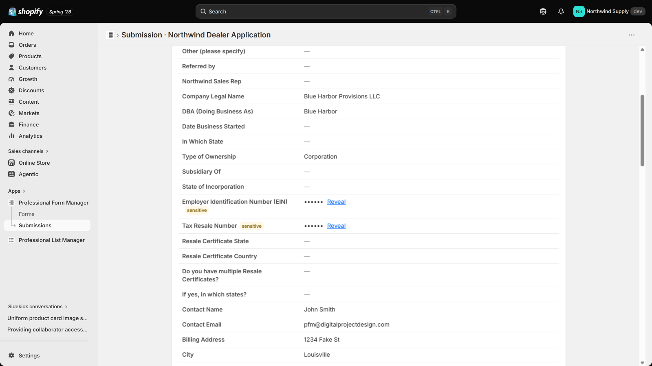Click the Online Store icon
652x366 pixels.
pos(11,163)
